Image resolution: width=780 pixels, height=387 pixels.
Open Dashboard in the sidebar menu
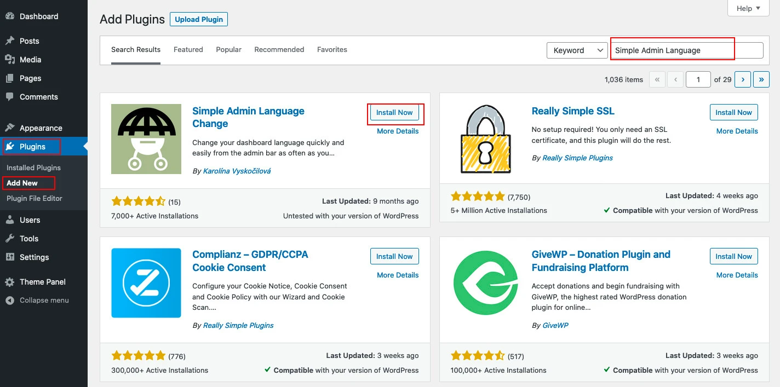tap(39, 16)
